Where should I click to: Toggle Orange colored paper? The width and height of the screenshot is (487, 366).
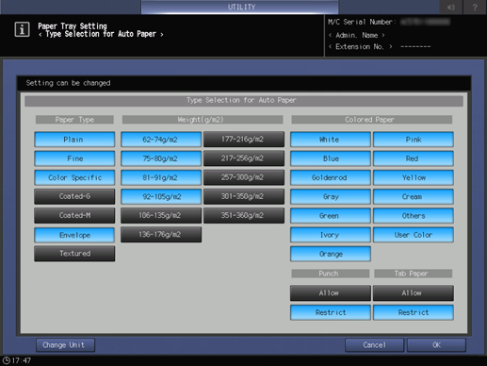(x=331, y=254)
